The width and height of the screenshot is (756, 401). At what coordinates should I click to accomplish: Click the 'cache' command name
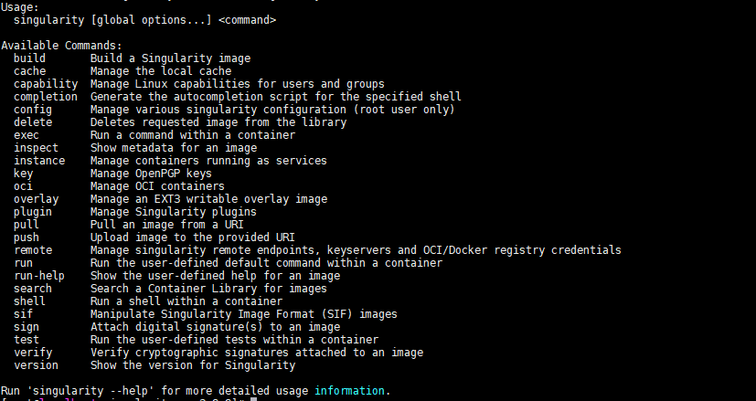coord(29,71)
